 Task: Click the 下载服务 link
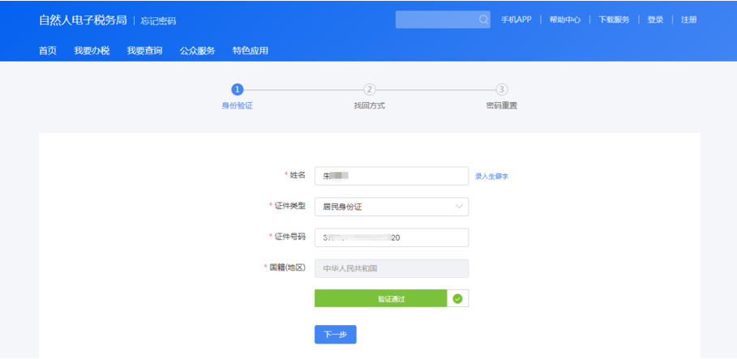click(614, 19)
